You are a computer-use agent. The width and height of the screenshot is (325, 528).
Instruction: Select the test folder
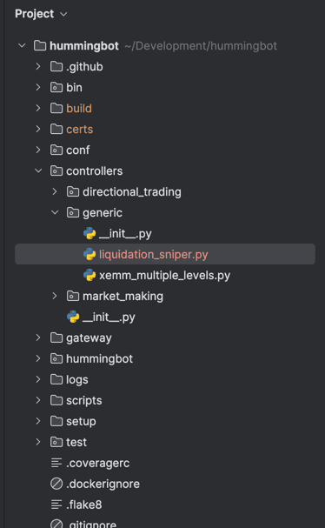click(76, 442)
